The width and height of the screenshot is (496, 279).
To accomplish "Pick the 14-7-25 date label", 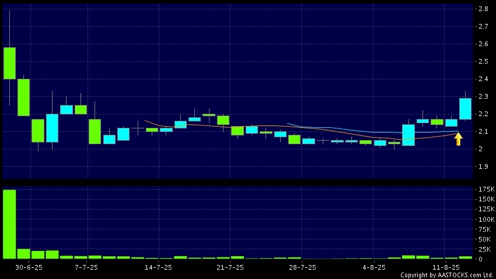I will (x=158, y=267).
